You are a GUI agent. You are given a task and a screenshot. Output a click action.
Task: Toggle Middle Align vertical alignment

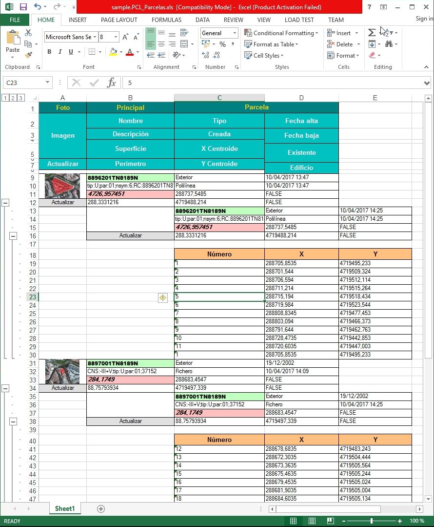161,33
